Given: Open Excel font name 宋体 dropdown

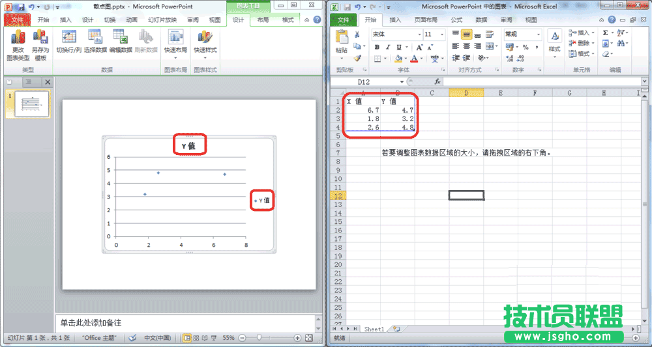Looking at the screenshot, I should coord(419,35).
